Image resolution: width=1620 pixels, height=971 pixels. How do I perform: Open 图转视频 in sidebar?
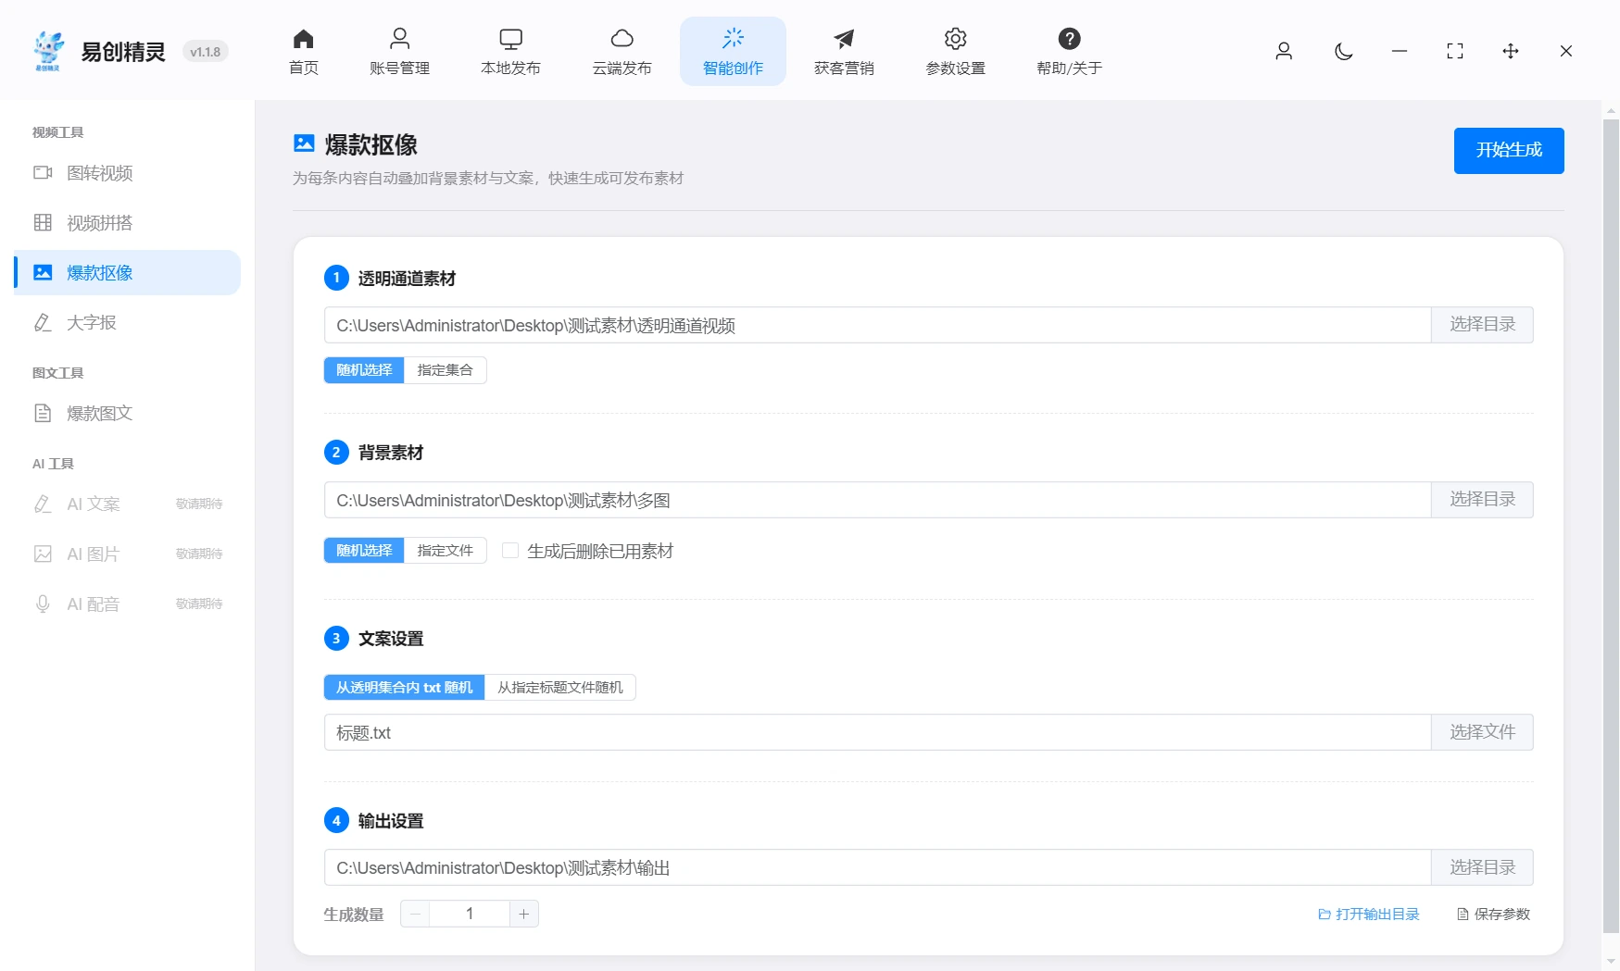(128, 173)
